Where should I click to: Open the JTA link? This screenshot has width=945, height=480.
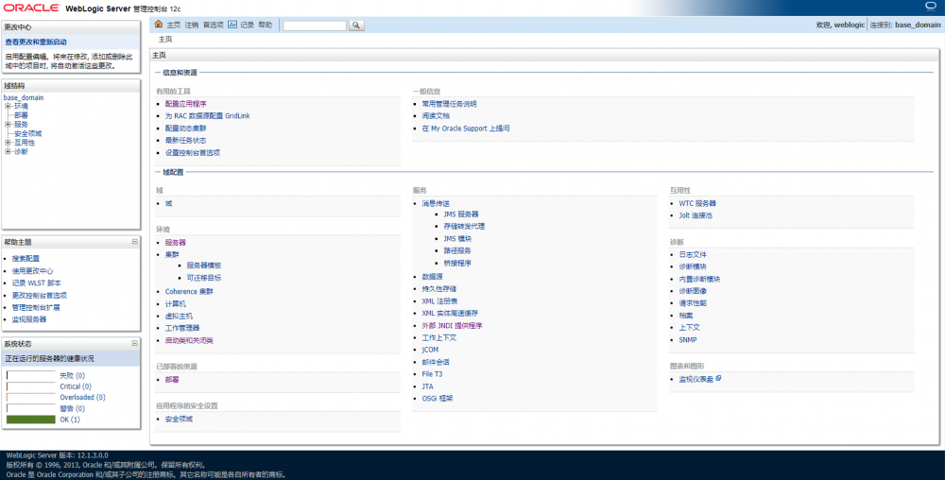point(427,386)
